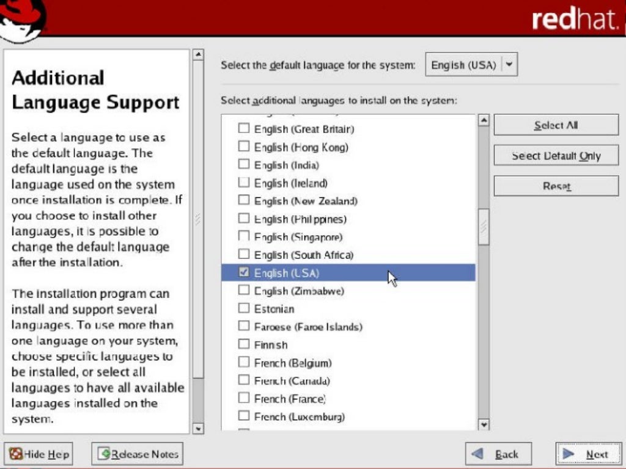
Task: Check Finnish language checkbox
Action: click(243, 344)
